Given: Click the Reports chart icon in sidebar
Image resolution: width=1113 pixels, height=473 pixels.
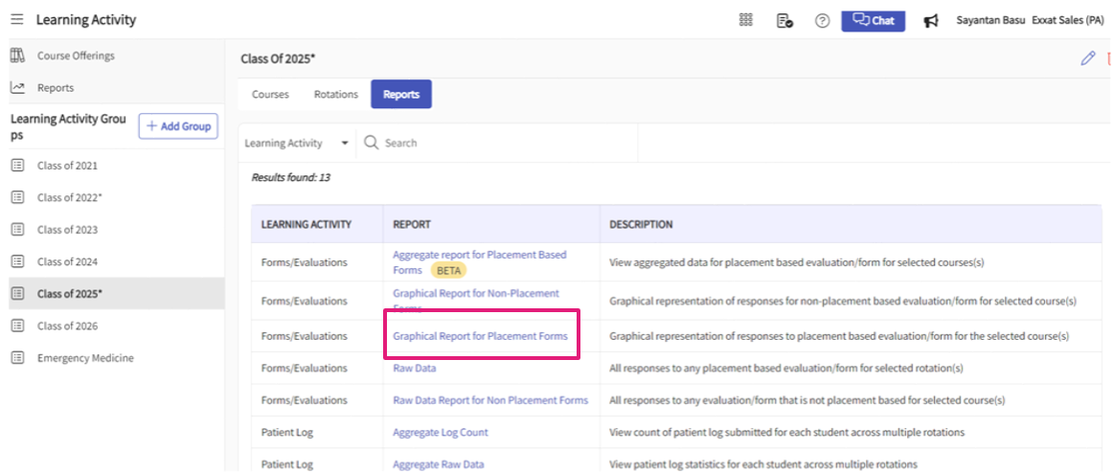Looking at the screenshot, I should [17, 87].
